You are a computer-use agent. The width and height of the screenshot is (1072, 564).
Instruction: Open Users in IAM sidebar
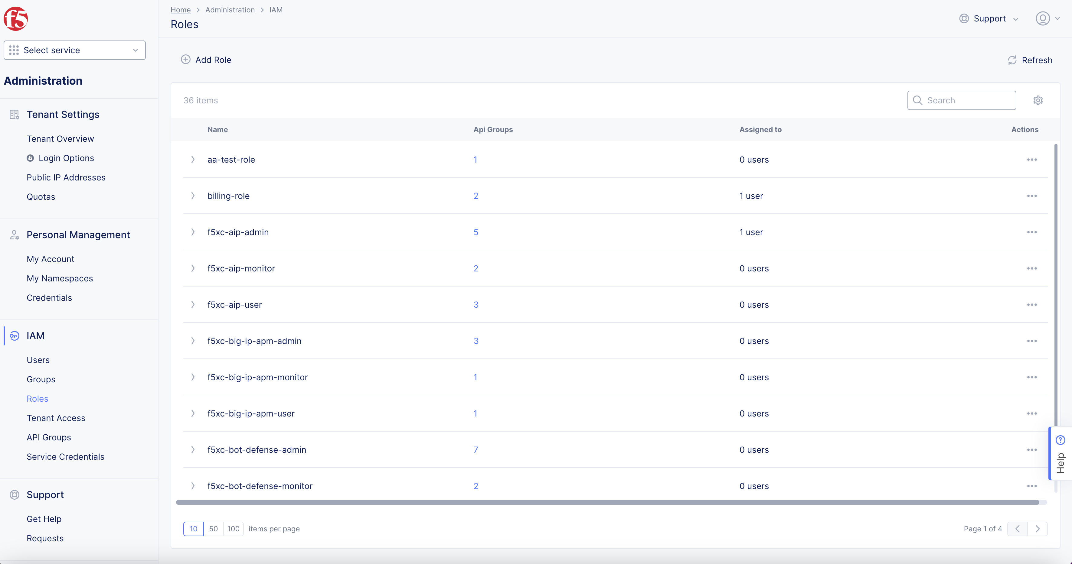tap(38, 360)
